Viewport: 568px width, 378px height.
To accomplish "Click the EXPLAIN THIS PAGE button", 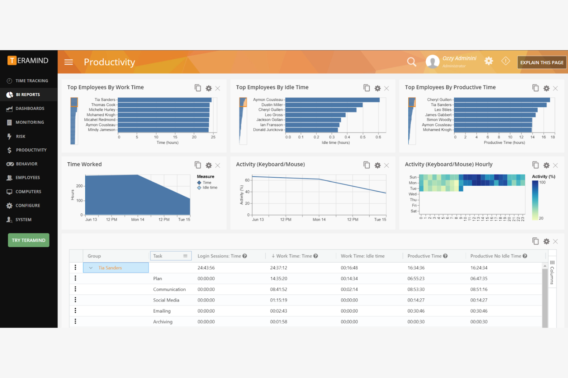I will tap(542, 62).
